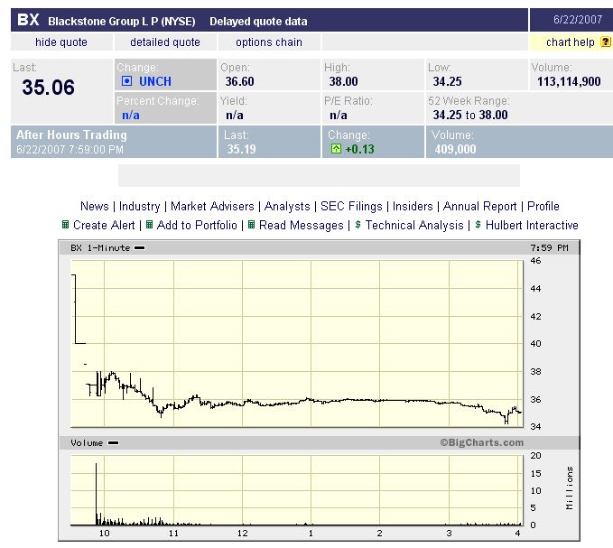Click the high price 38.00
Image resolution: width=613 pixels, height=548 pixels.
pos(343,81)
